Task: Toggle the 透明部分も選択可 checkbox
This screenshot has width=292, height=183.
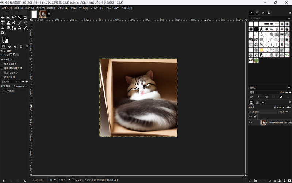Action: pyautogui.click(x=2, y=68)
